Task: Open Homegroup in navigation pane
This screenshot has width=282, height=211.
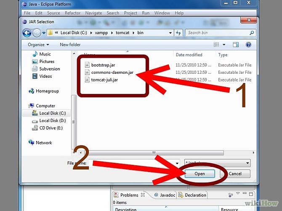Action: coord(47,91)
